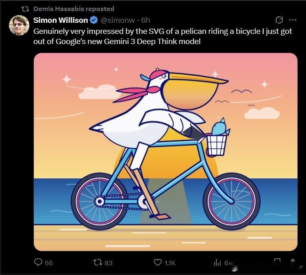Viewport: 306px width, 275px height.
Task: Click the 6h timestamp link
Action: [146, 20]
